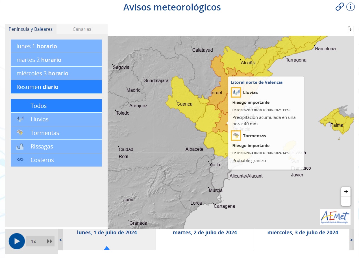This screenshot has width=359, height=258.
Task: Click the Rissagas wave icon in sidebar
Action: tap(20, 146)
